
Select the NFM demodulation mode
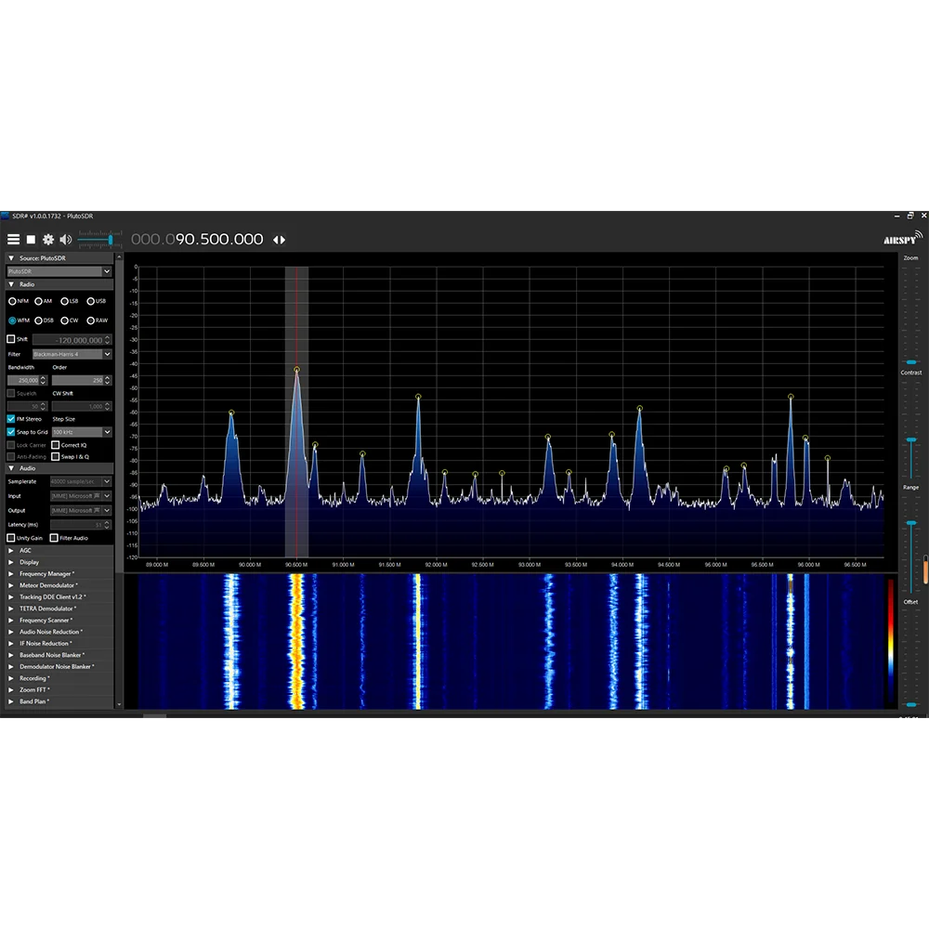(13, 301)
